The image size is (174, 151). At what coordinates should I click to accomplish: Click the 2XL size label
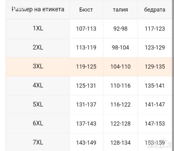(x=38, y=48)
